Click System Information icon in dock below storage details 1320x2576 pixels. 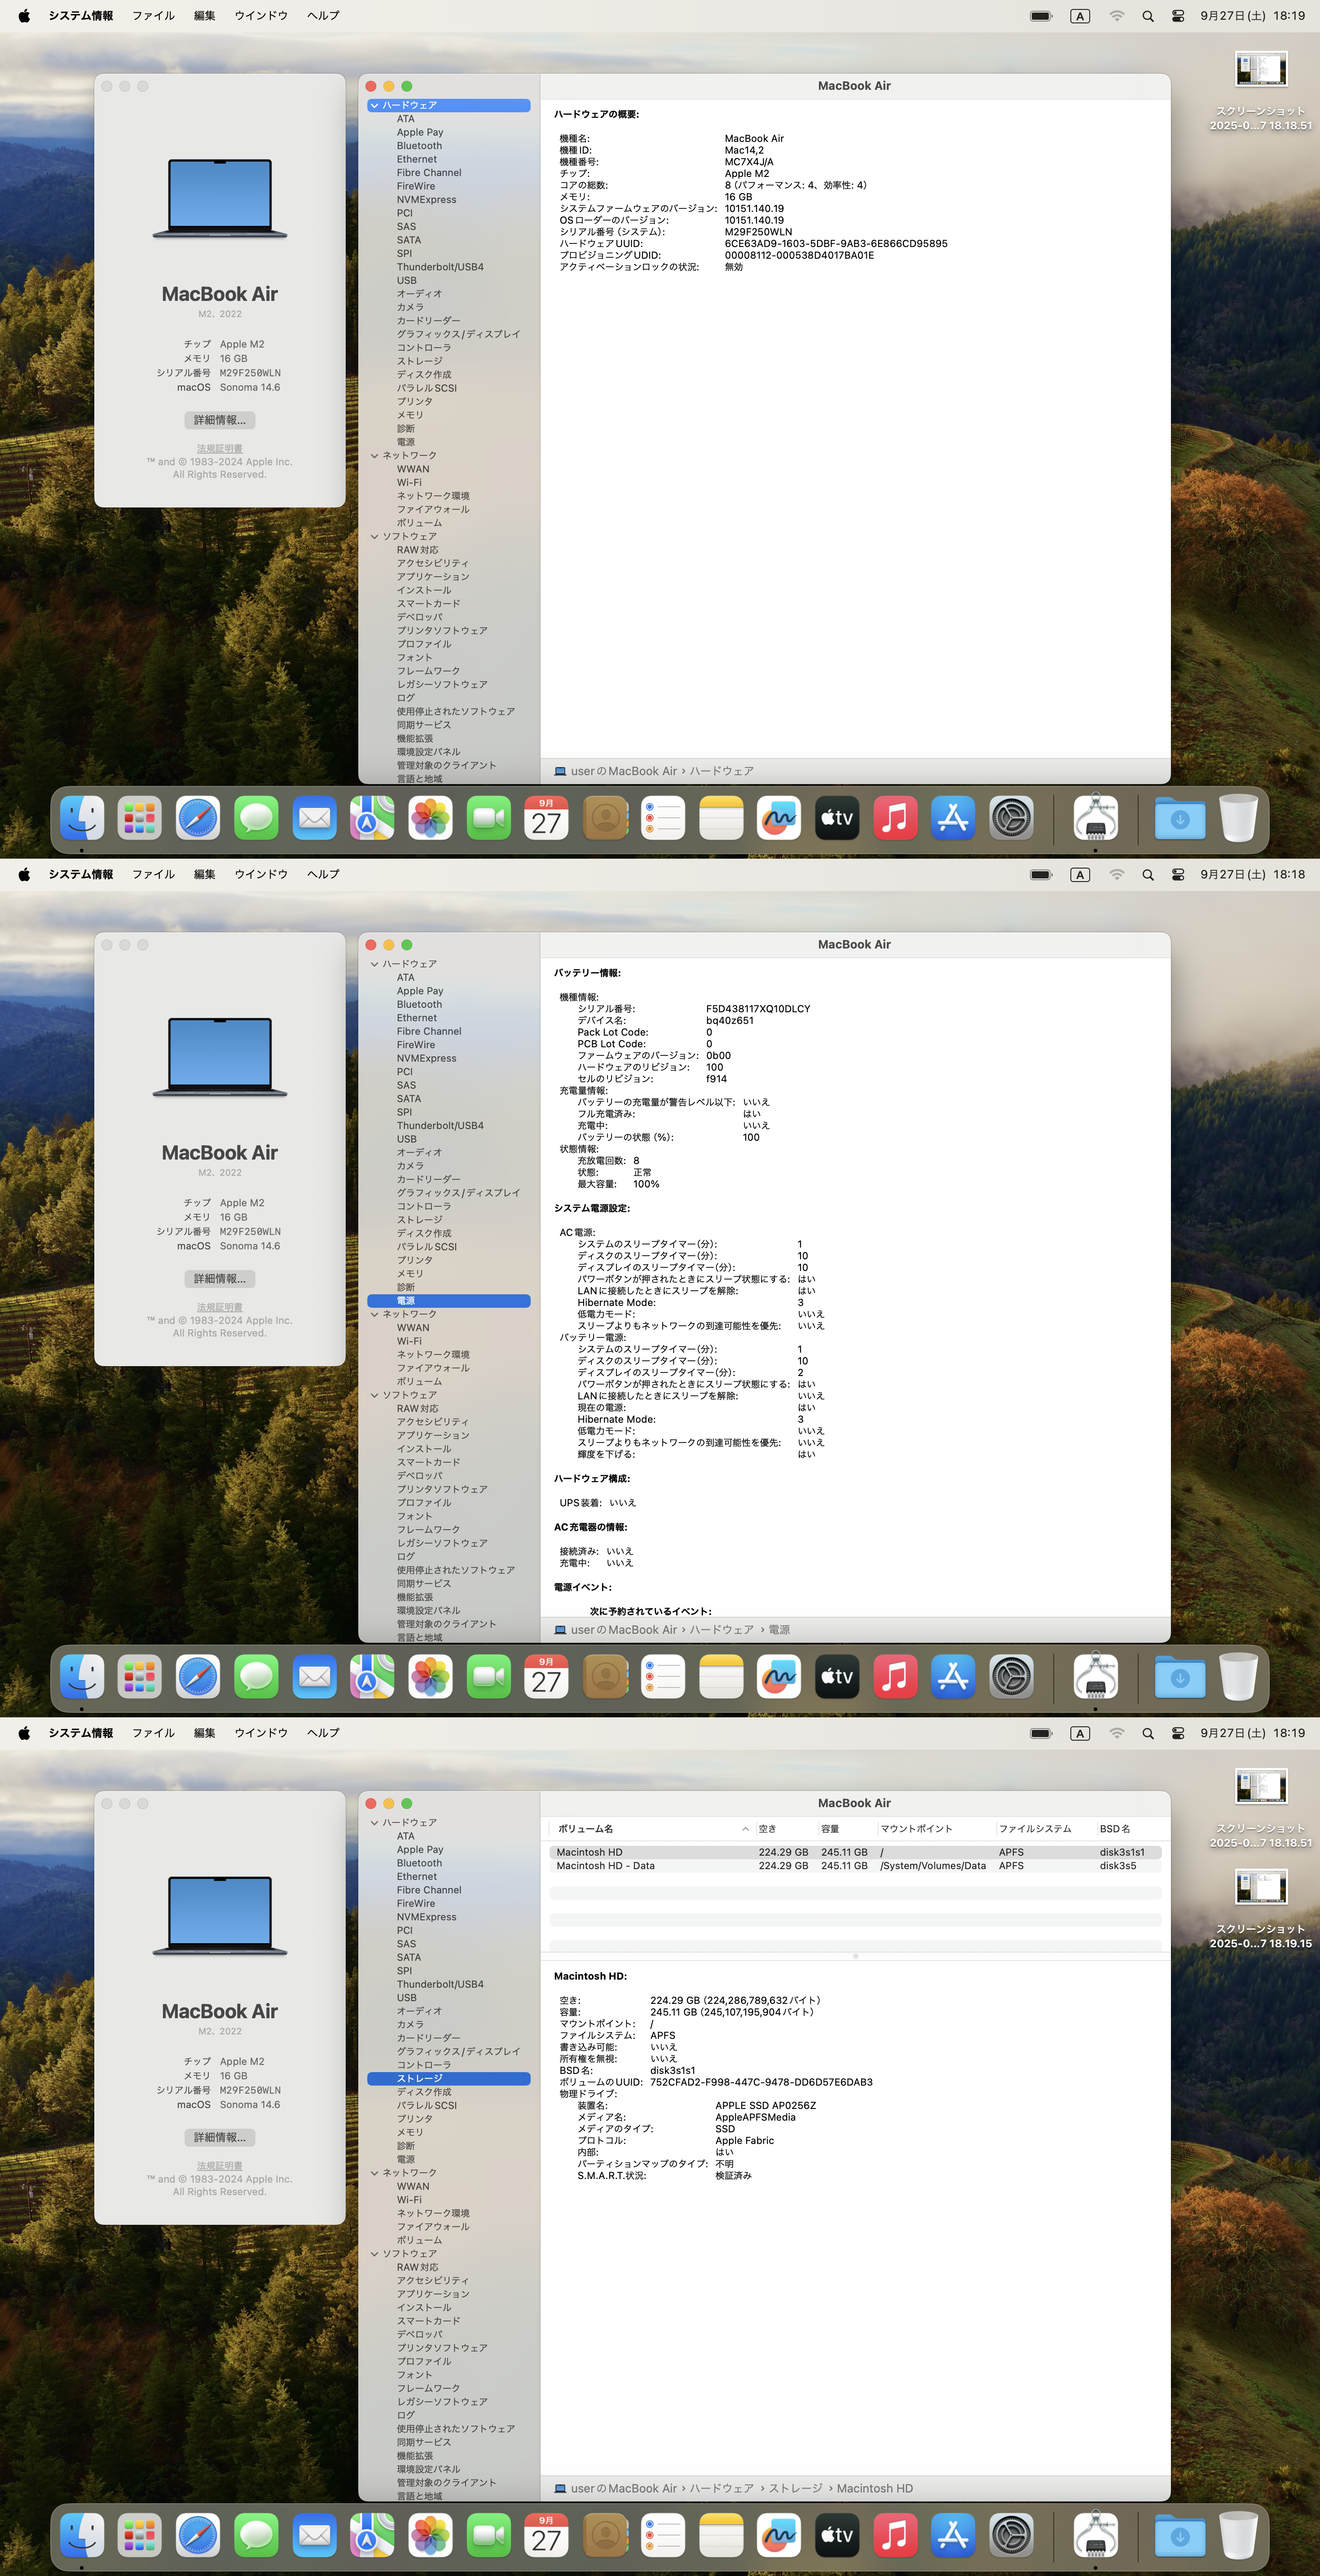pyautogui.click(x=1095, y=2536)
